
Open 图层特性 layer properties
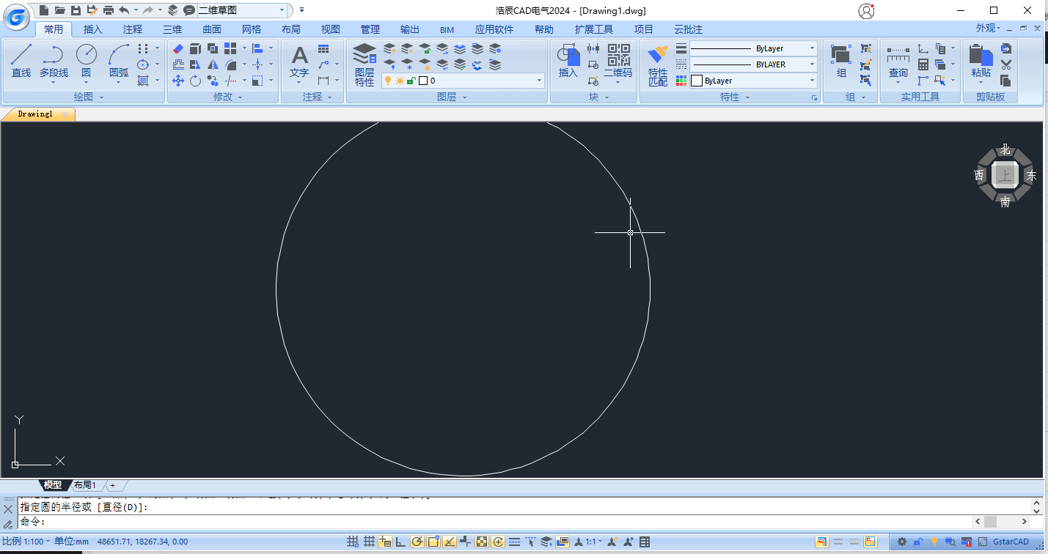[364, 64]
